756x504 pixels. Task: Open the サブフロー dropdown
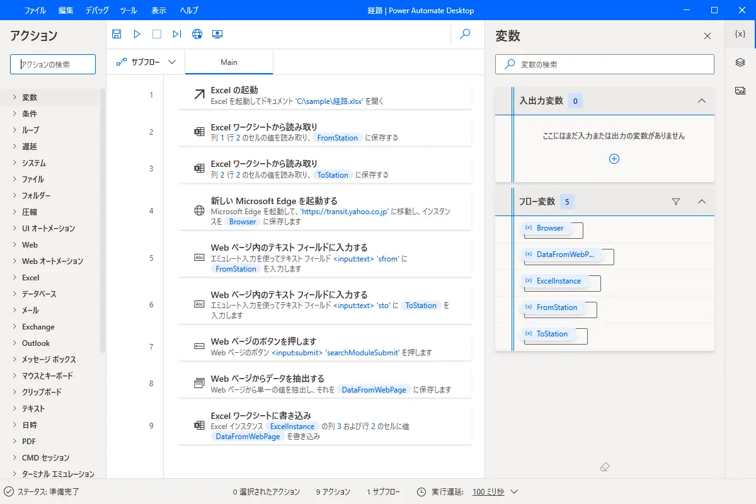click(x=146, y=62)
